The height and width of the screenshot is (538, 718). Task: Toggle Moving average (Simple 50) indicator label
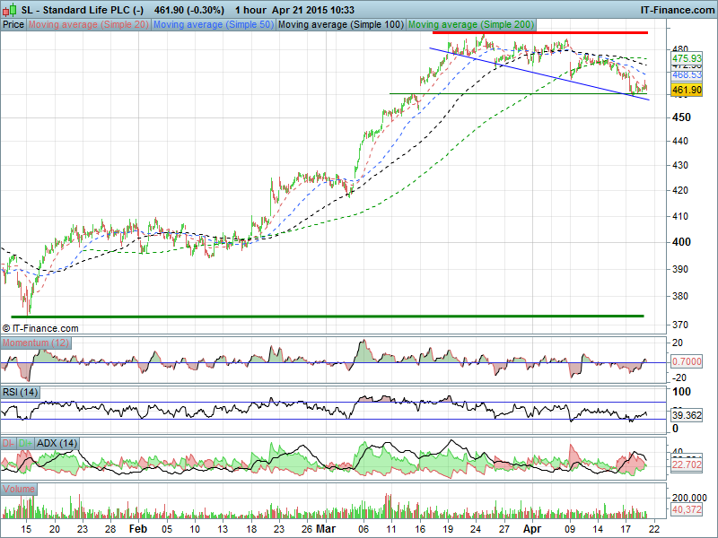[x=213, y=24]
